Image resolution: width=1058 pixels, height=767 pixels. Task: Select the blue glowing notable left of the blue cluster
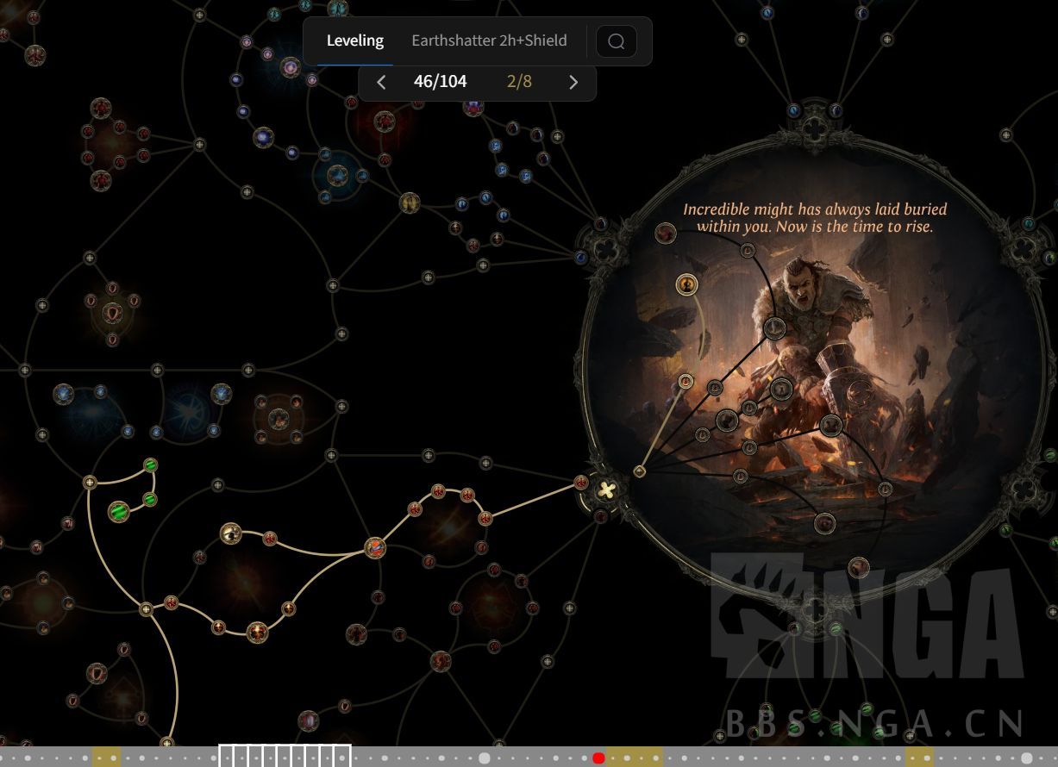tap(264, 137)
